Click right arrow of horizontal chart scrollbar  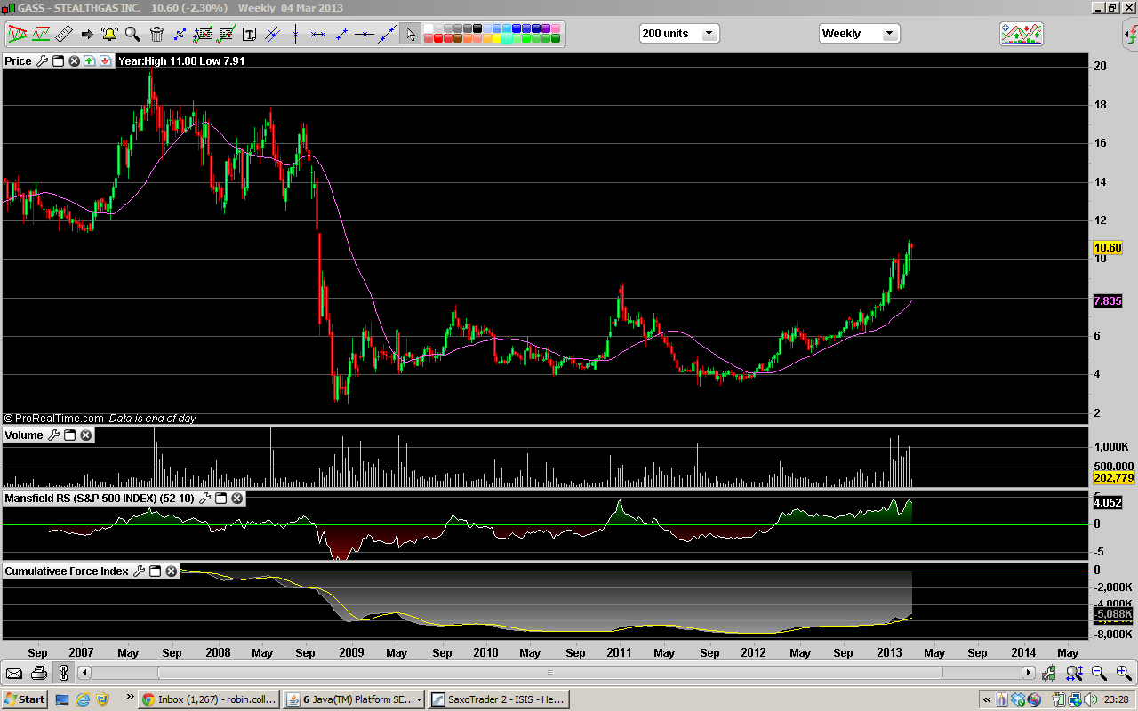coord(1029,673)
